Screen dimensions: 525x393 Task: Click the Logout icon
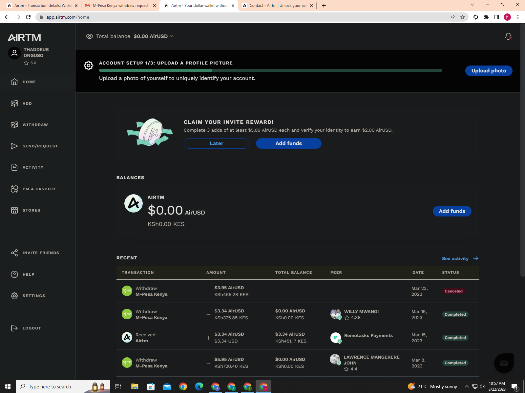click(x=14, y=328)
